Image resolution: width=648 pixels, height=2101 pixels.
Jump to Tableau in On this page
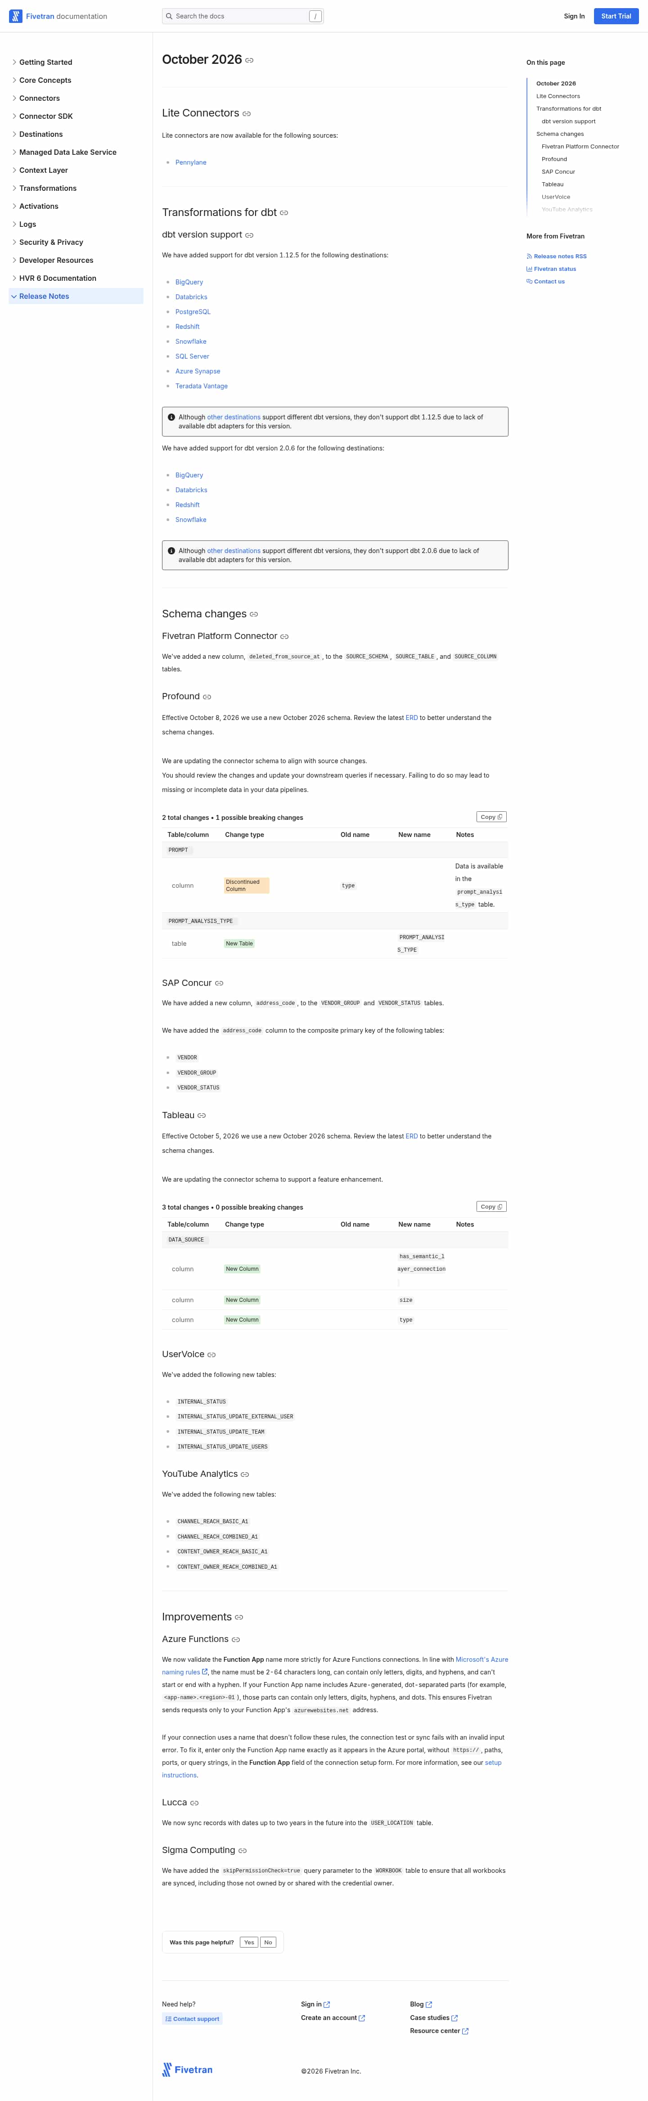553,184
